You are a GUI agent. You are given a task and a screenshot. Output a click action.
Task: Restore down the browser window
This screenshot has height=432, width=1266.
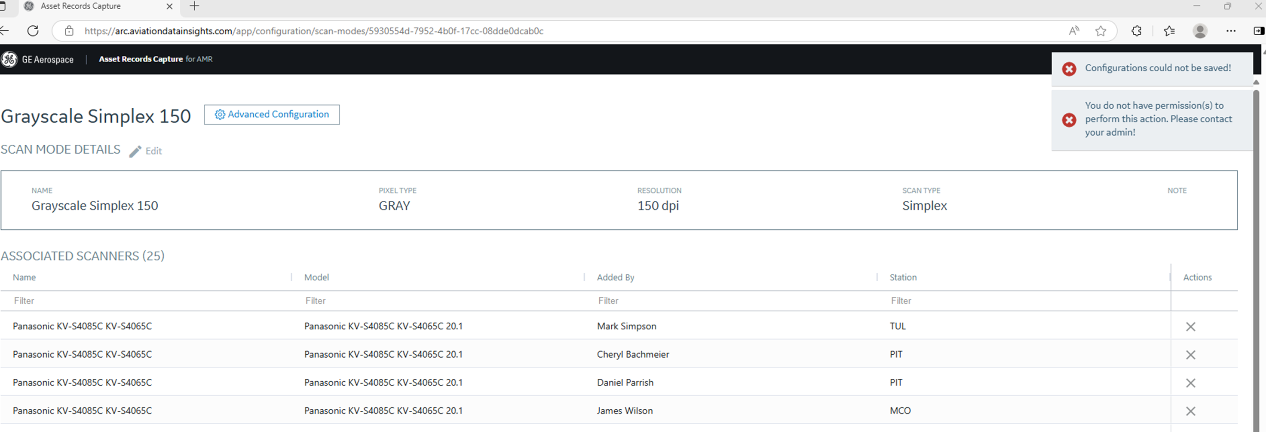(x=1227, y=6)
